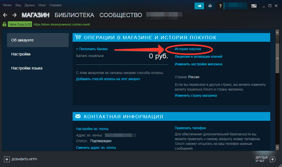Open the Вид menu
This screenshot has height=167, width=282.
pyautogui.click(x=18, y=5)
